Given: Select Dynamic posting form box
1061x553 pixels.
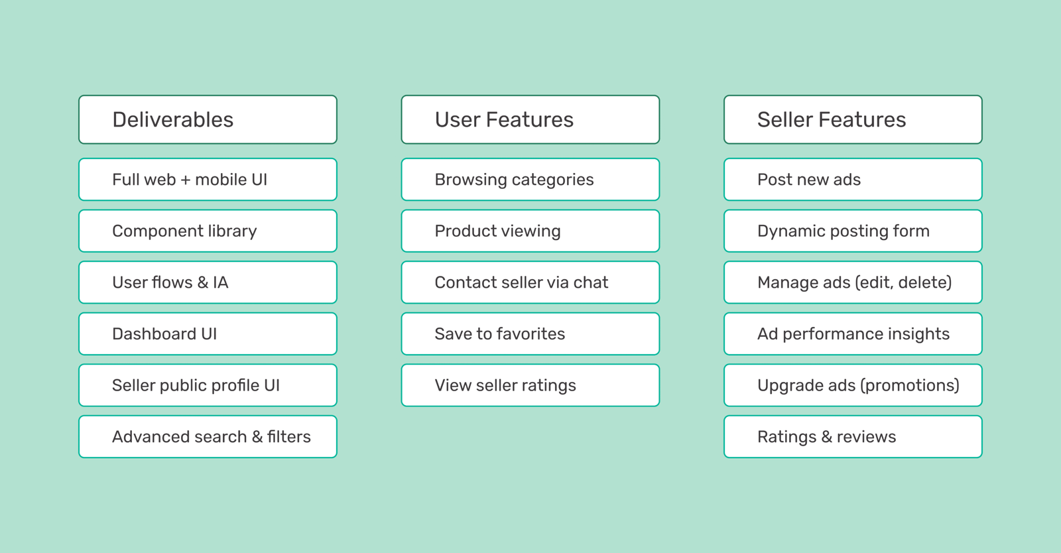Looking at the screenshot, I should 852,231.
